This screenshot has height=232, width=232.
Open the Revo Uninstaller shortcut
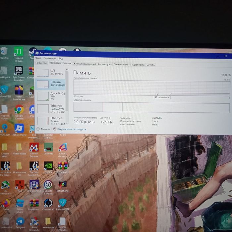34,224
